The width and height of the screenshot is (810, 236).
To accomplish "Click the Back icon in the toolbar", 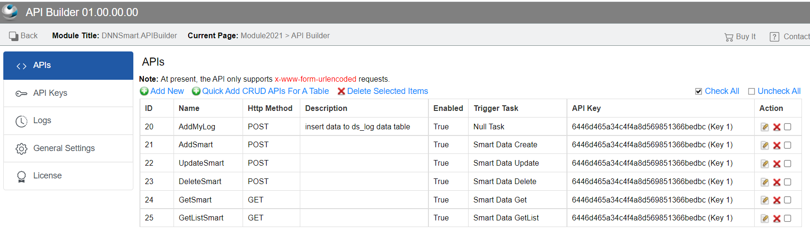I will pyautogui.click(x=13, y=36).
